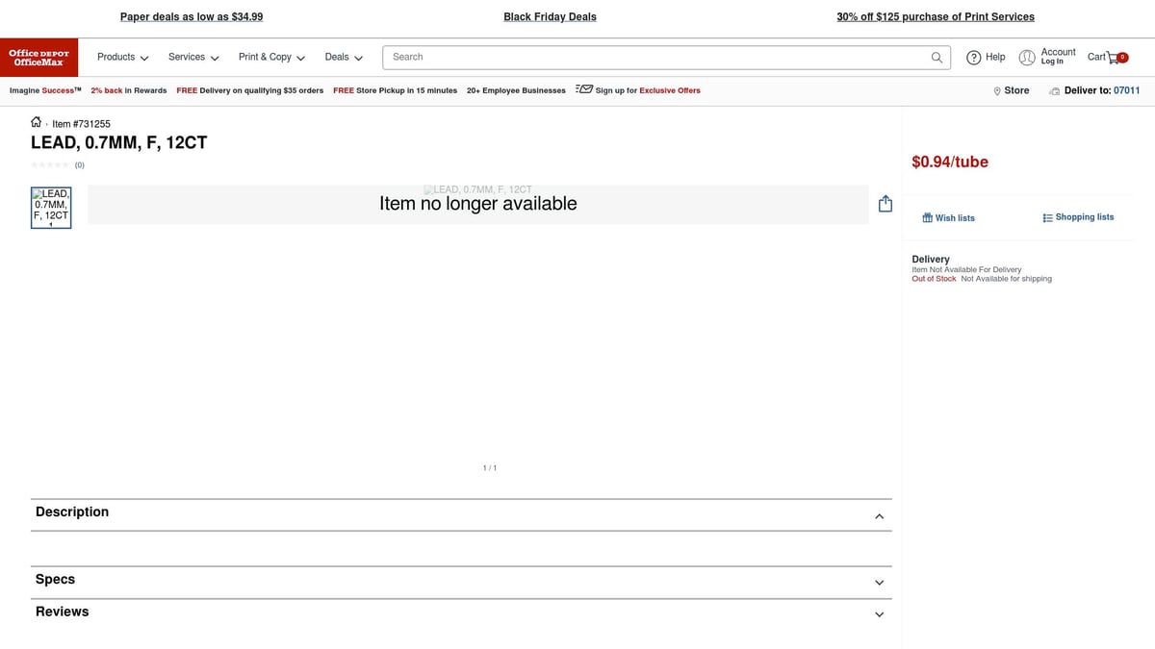
Task: Click the share icon beside product image
Action: tap(885, 204)
